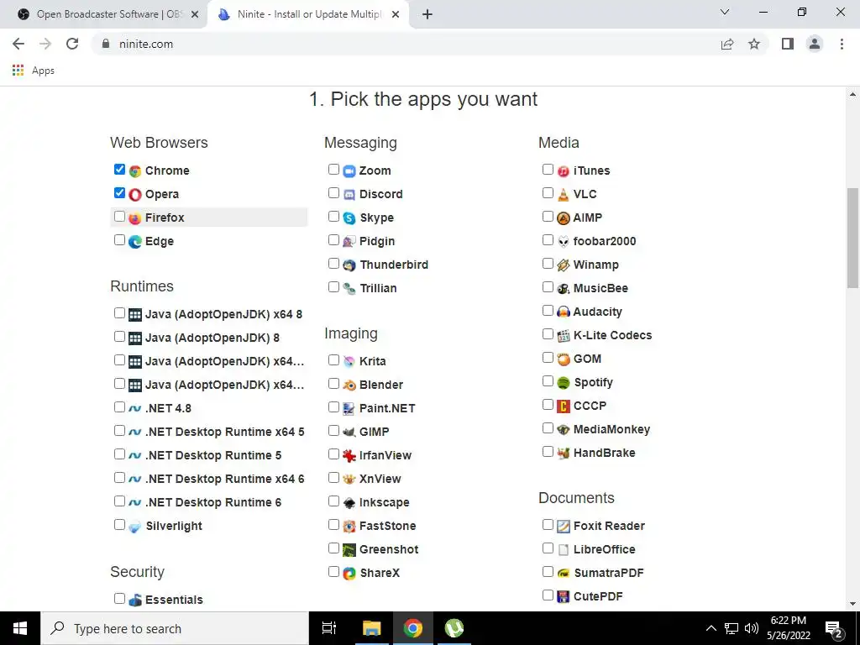860x645 pixels.
Task: Select the LibreOffice checkbox
Action: [548, 548]
